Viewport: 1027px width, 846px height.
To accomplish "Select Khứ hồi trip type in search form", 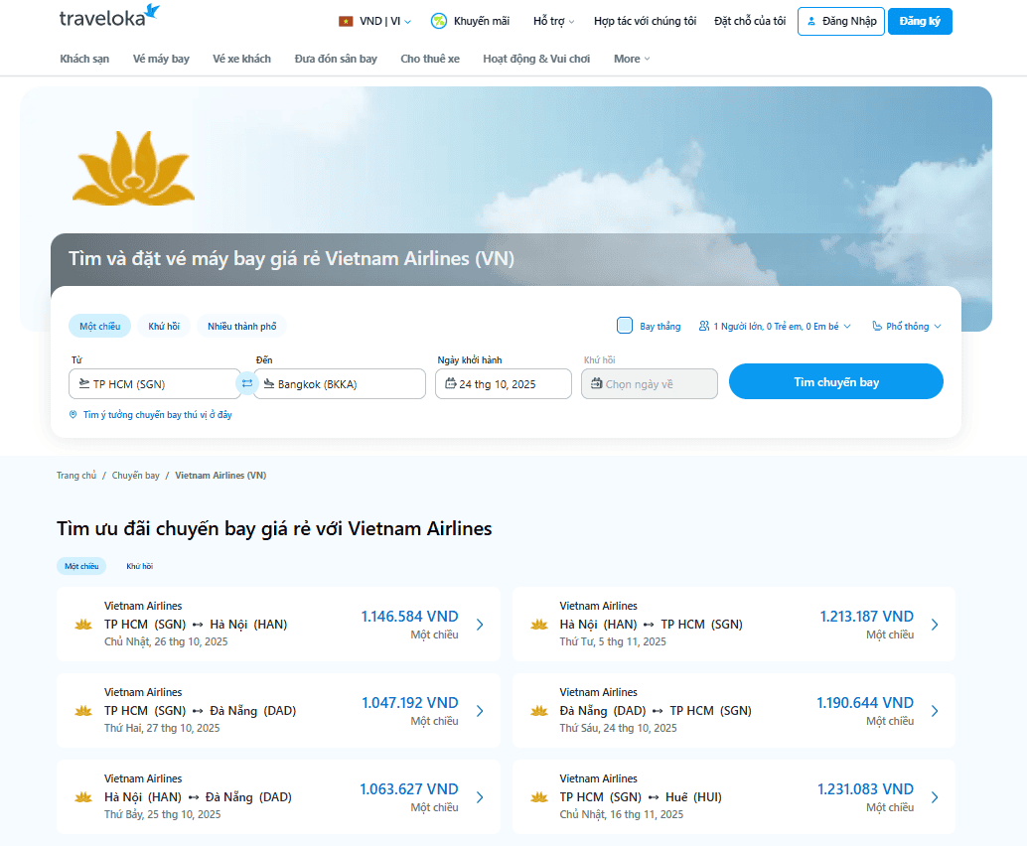I will [164, 326].
